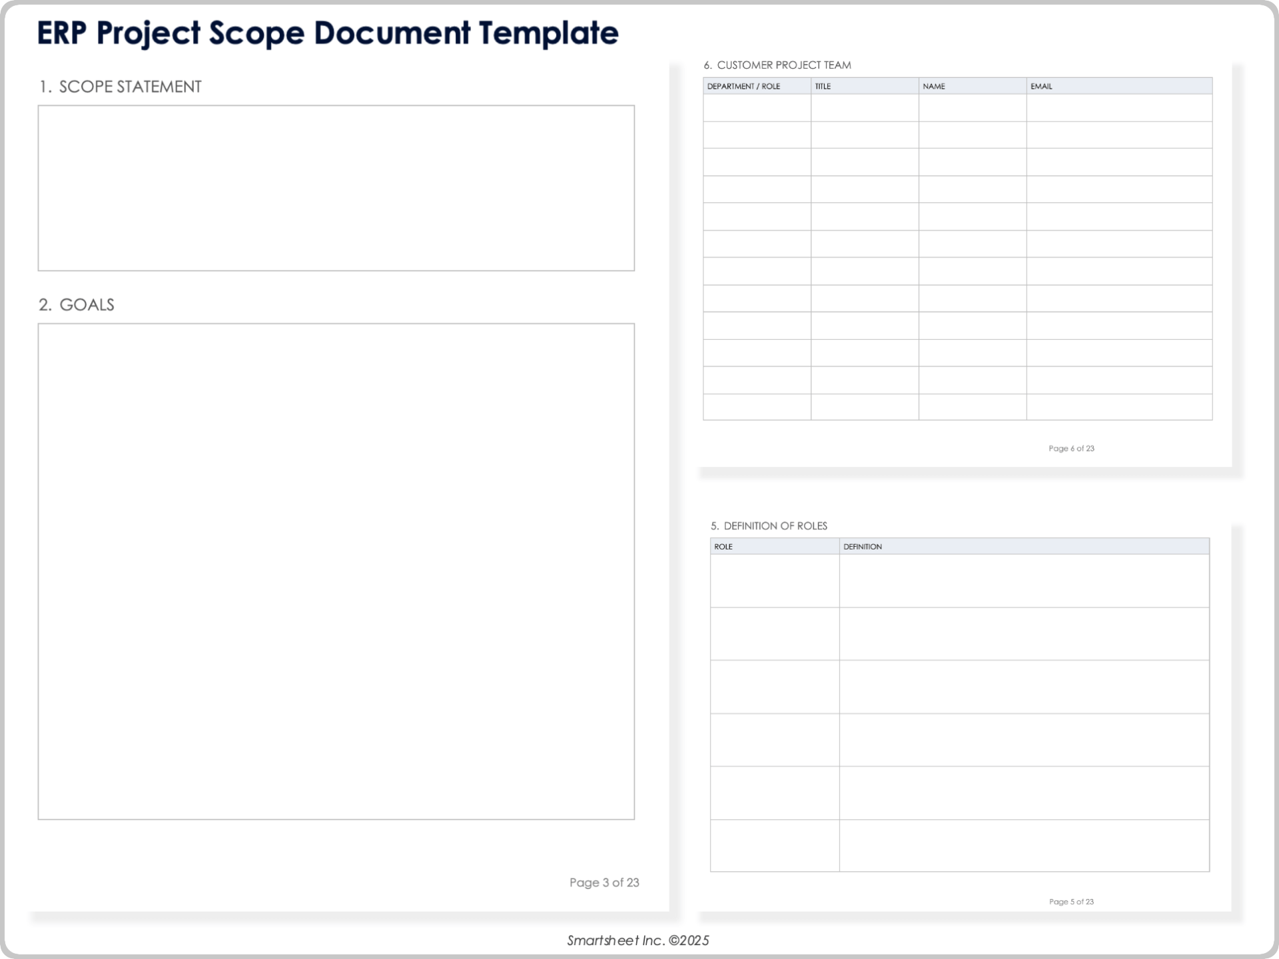Image resolution: width=1279 pixels, height=959 pixels.
Task: Click the first empty Role cell
Action: 775,581
